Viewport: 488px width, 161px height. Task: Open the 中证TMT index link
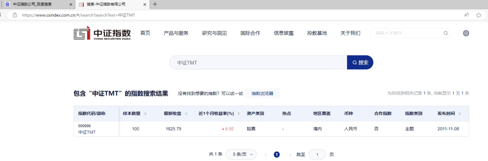pyautogui.click(x=87, y=132)
